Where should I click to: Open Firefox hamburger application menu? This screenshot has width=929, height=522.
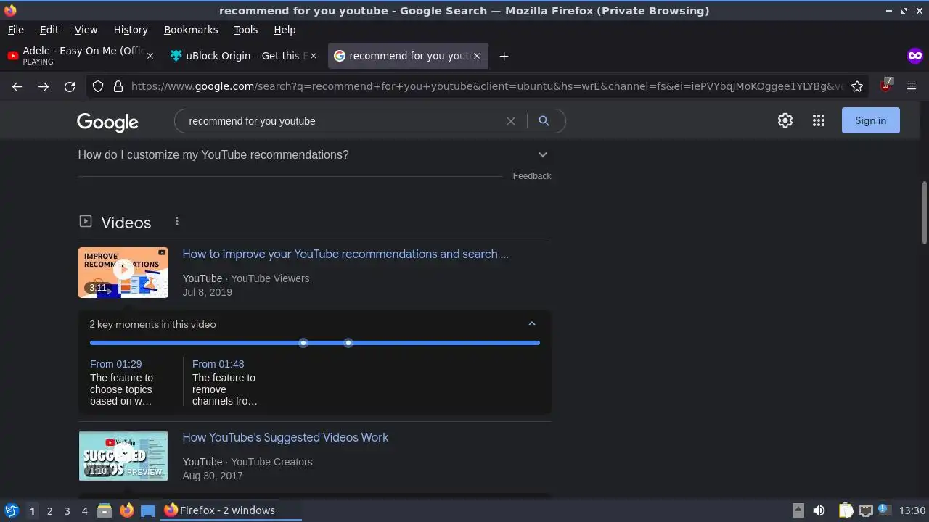(x=912, y=86)
